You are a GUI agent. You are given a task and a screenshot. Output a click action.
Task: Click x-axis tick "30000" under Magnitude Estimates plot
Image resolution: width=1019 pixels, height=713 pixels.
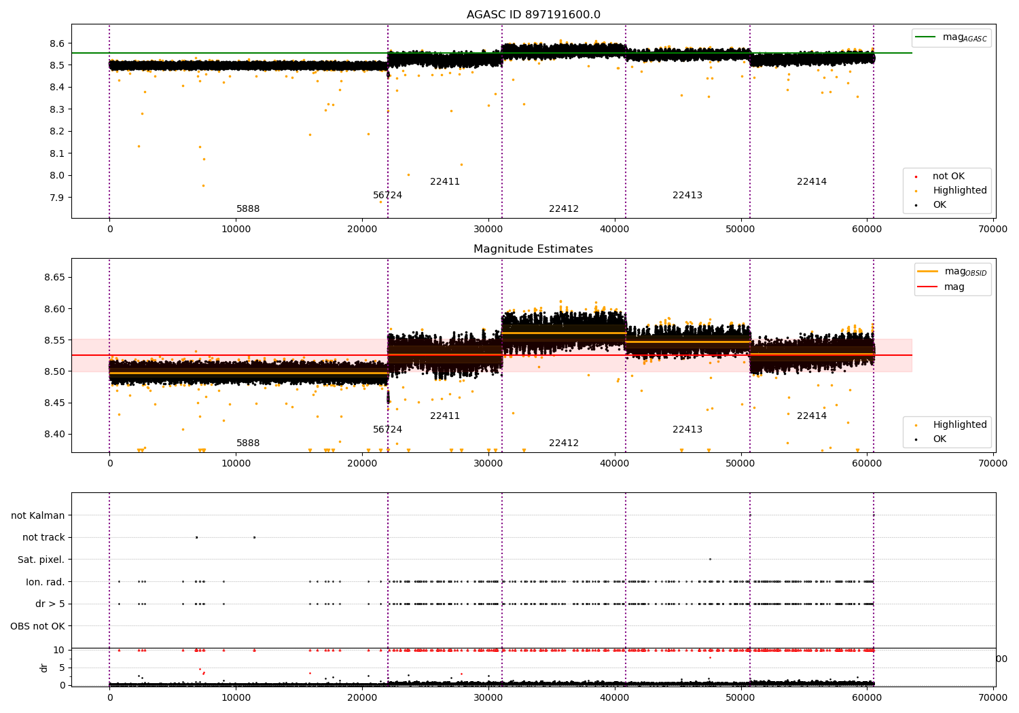click(x=488, y=464)
